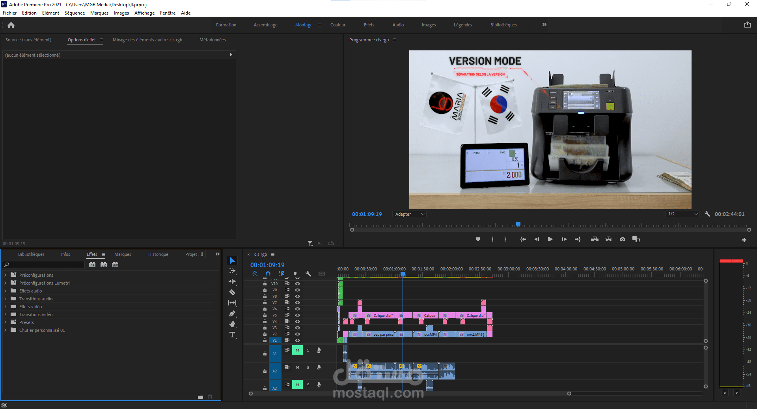Open the Fichier menu
757x409 pixels.
pyautogui.click(x=9, y=13)
